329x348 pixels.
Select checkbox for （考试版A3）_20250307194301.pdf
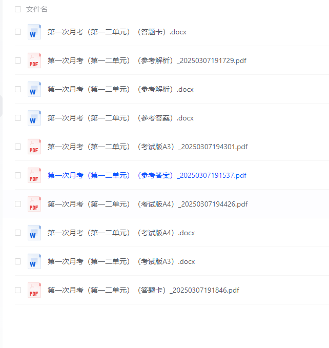[x=18, y=147]
